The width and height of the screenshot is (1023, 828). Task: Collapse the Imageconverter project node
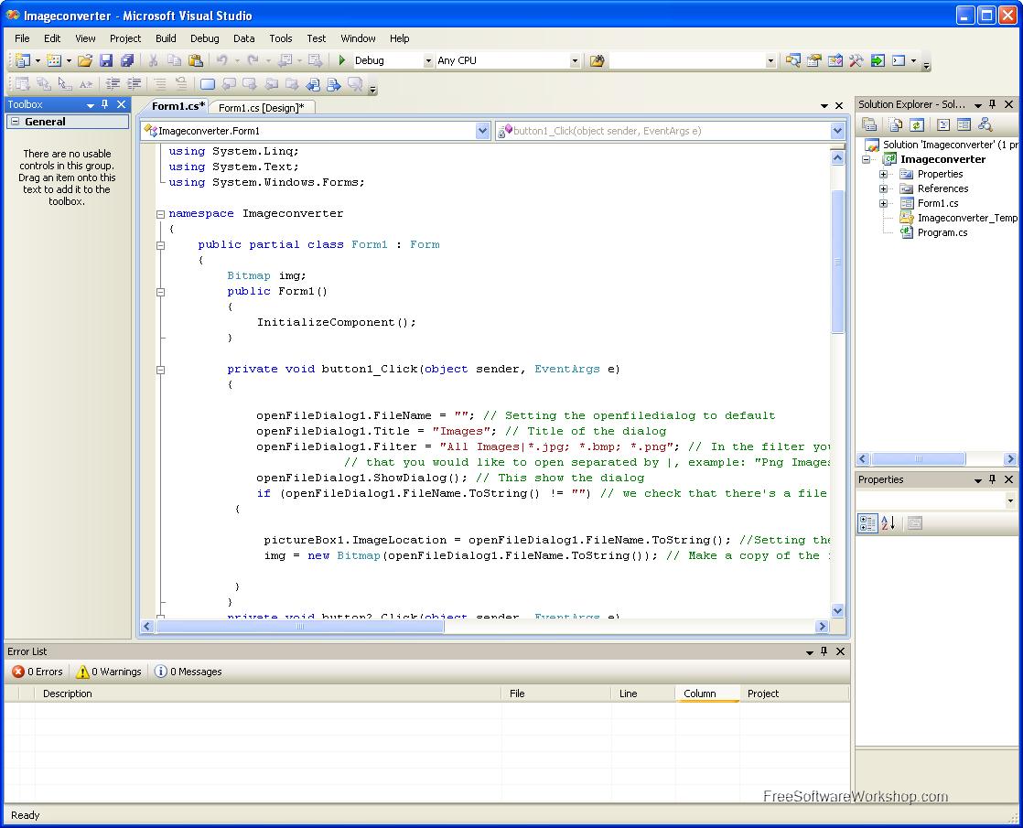coord(866,159)
